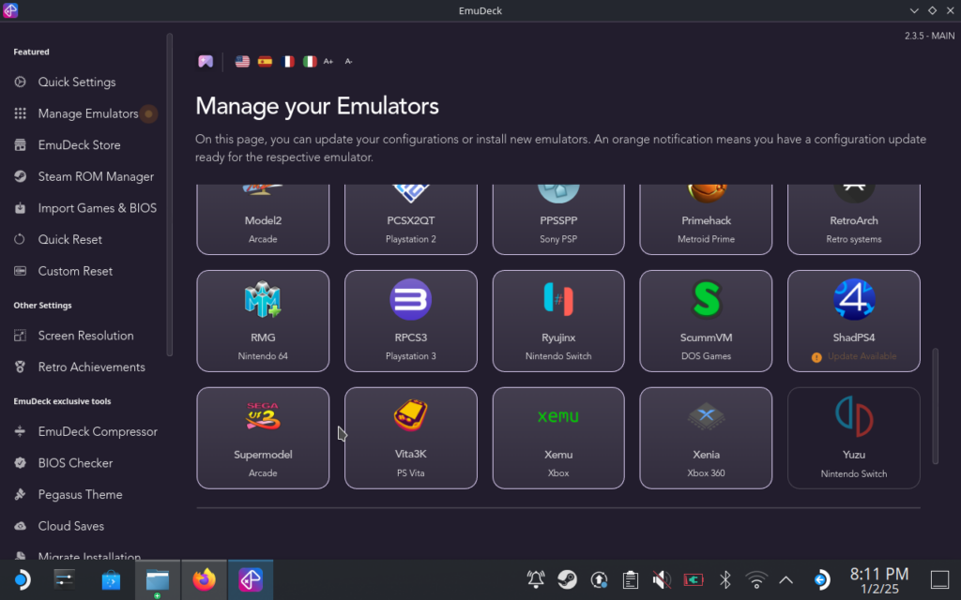Open taskbar system settings icon

(65, 579)
